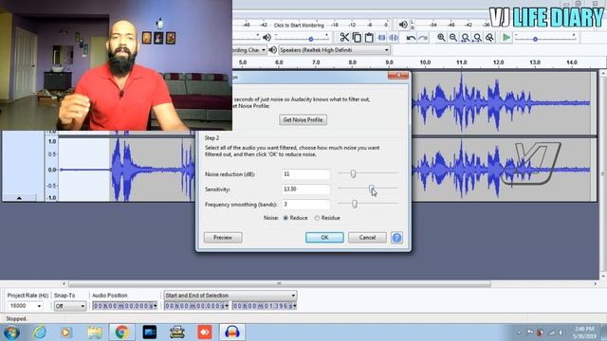Image resolution: width=607 pixels, height=341 pixels.
Task: Click the Noise reduction (dB) value field
Action: click(305, 174)
